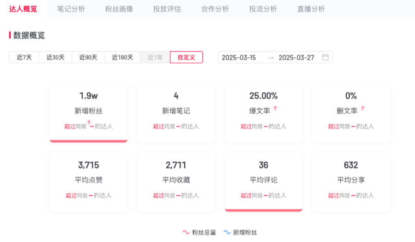Select the 平均评论 36 metric card
415x242 pixels.
tap(264, 182)
